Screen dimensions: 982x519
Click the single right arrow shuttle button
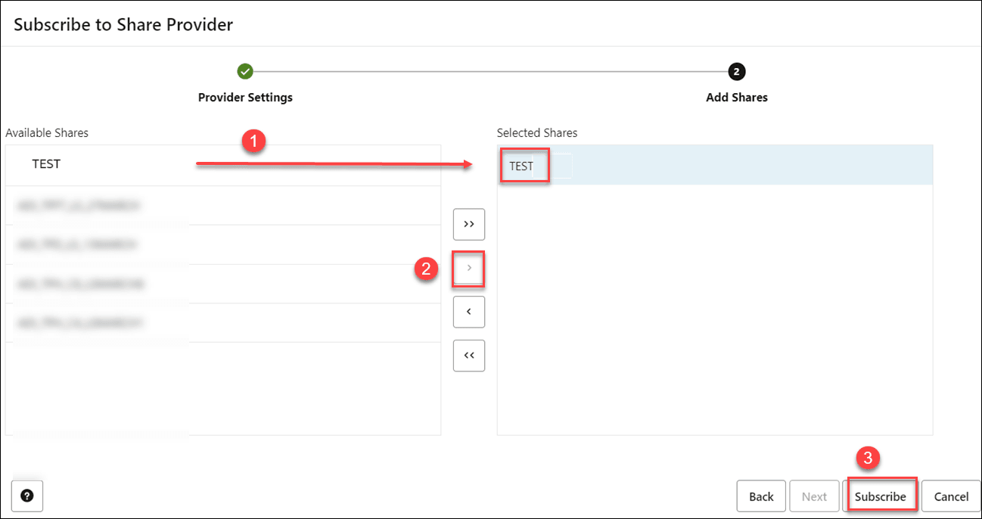(x=468, y=268)
